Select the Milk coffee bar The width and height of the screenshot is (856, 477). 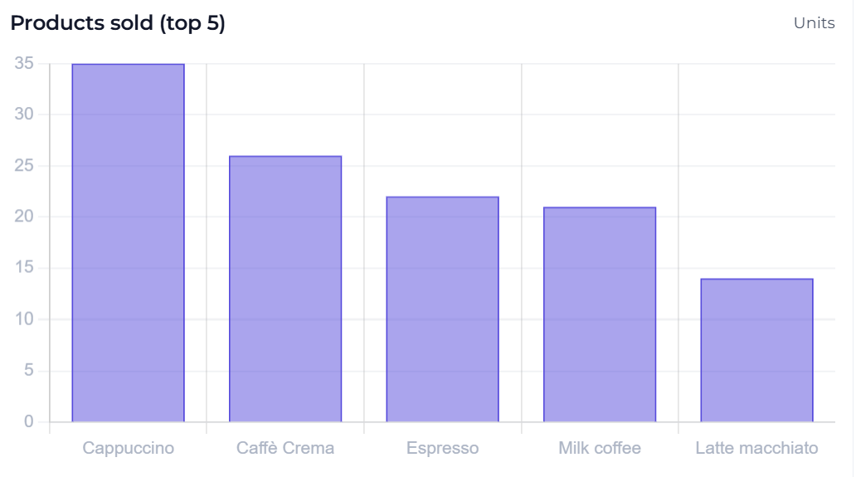tap(600, 314)
